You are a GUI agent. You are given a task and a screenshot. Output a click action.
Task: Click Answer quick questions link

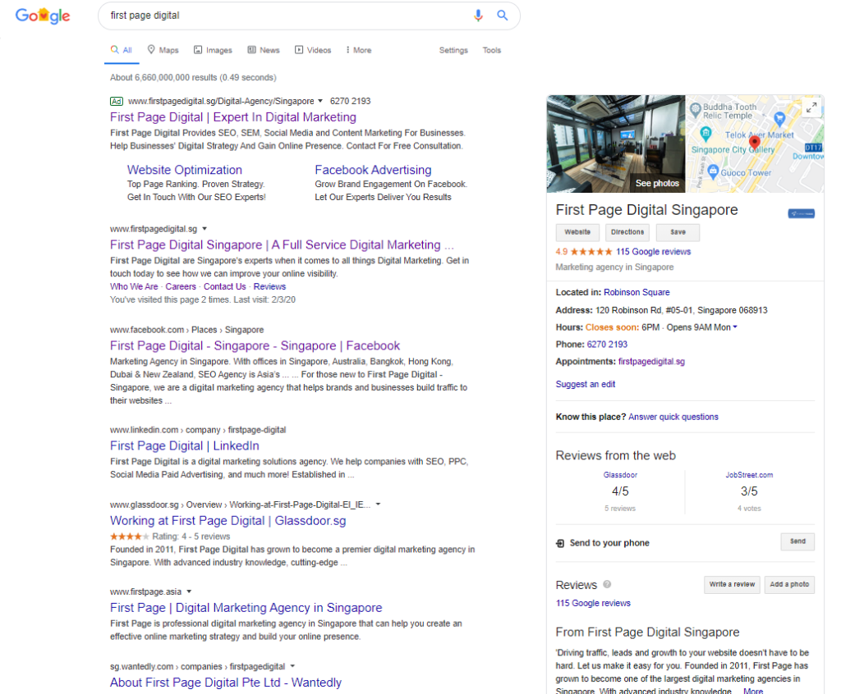(x=673, y=417)
